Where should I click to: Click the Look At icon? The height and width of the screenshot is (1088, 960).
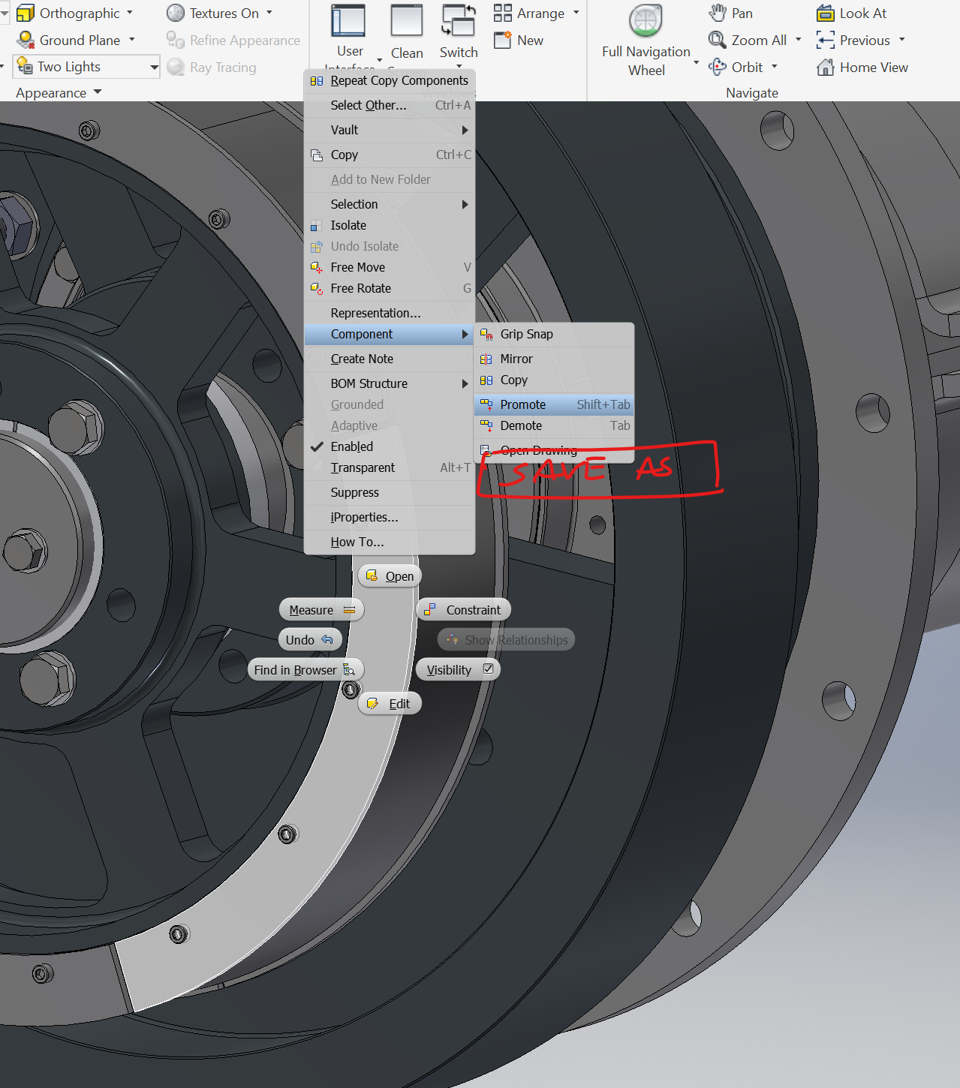click(826, 13)
